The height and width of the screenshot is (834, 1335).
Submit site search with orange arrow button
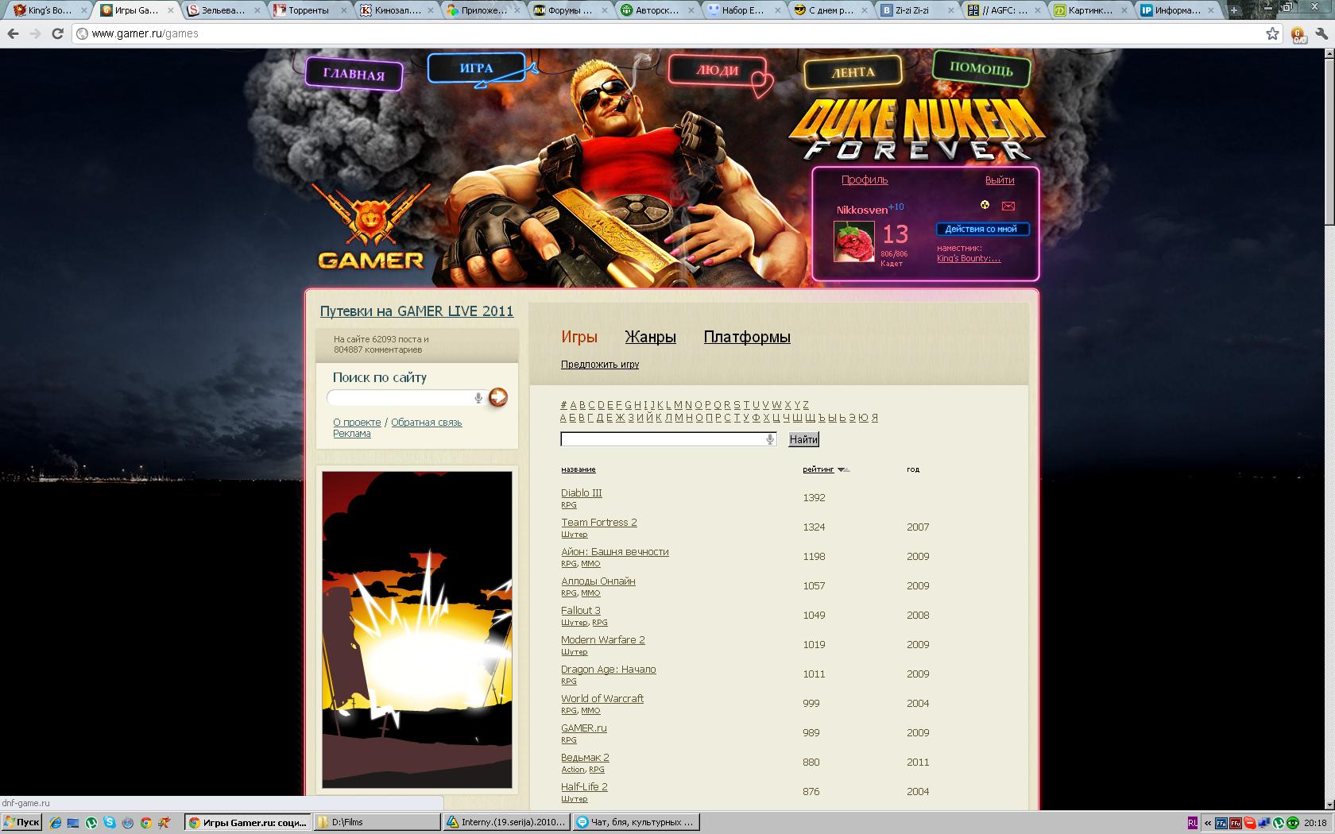click(x=497, y=397)
